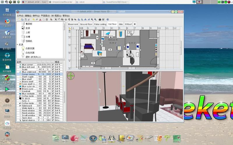Toggle visibility checkbox for Open door
The height and width of the screenshot is (145, 233).
(53, 118)
